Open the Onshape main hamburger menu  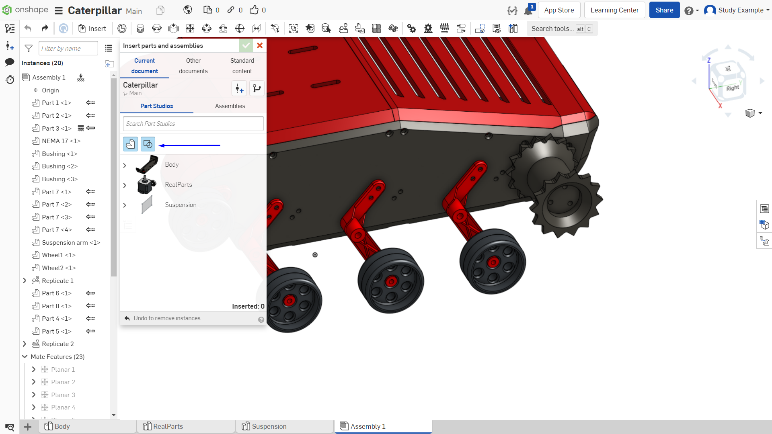click(x=59, y=10)
